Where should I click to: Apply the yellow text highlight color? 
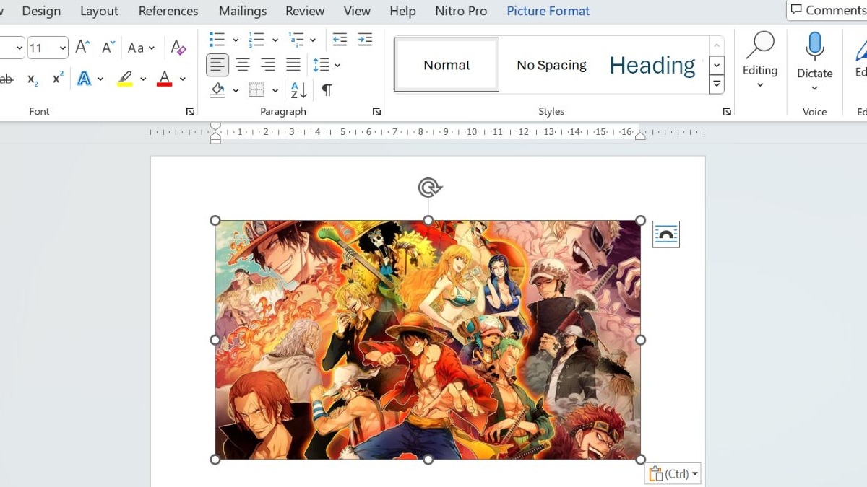(x=125, y=78)
